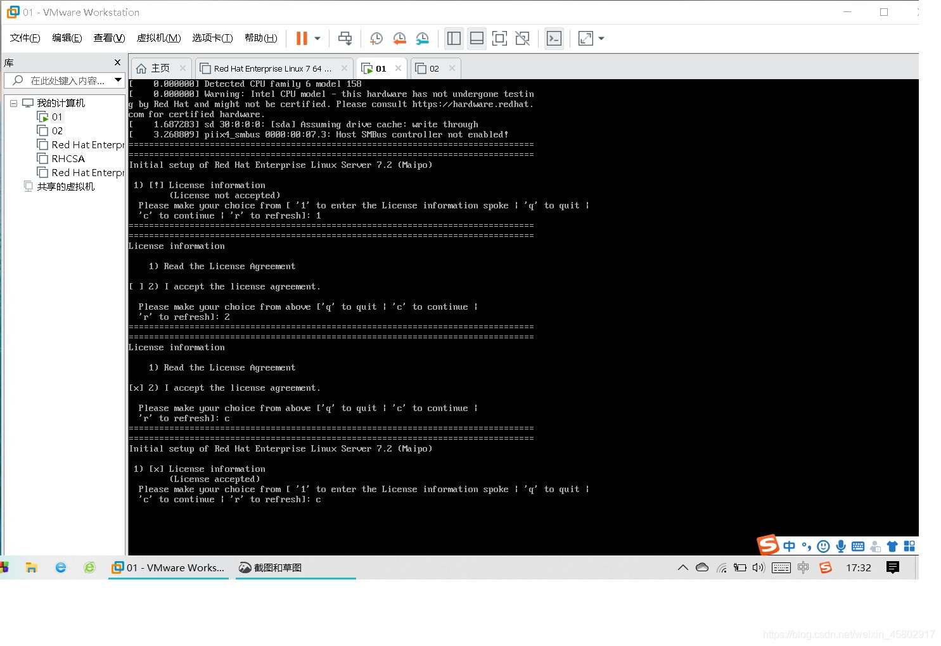Select 共享的虚拟机 in the library tree
This screenshot has width=941, height=646.
pyautogui.click(x=65, y=186)
